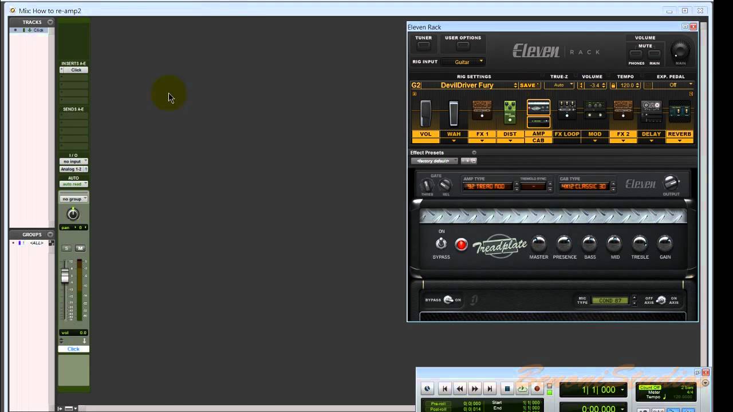
Task: Click the Pre-roll button
Action: [438, 403]
